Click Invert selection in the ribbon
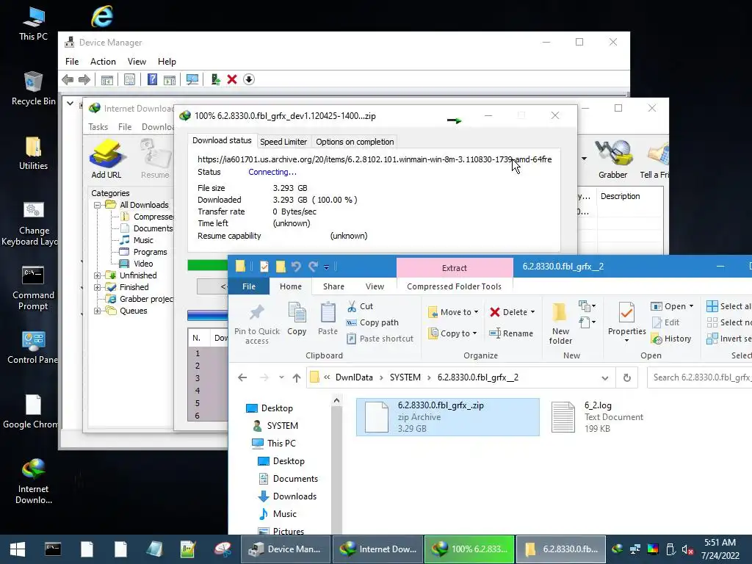 (x=729, y=339)
